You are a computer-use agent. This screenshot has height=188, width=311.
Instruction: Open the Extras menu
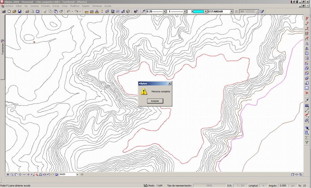(x=56, y=6)
